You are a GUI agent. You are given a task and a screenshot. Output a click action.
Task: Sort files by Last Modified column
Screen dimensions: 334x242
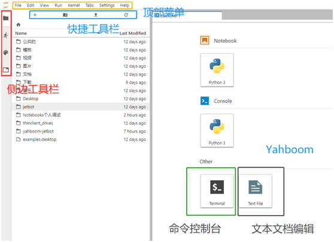pos(132,34)
